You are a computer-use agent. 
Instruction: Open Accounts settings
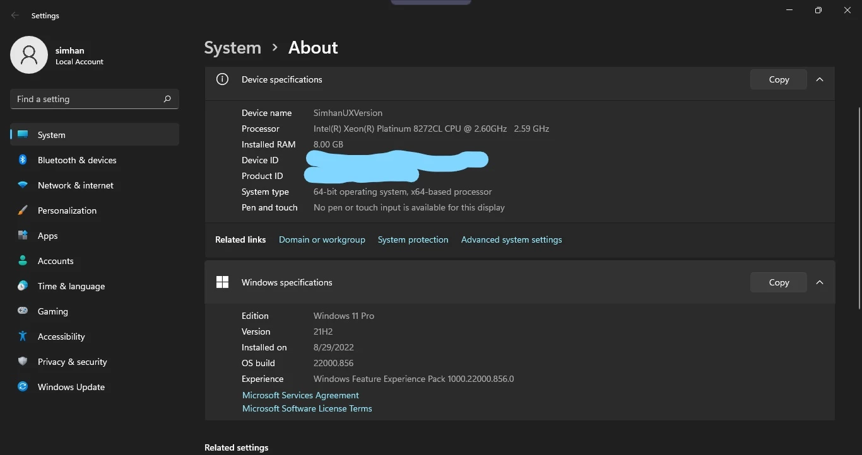click(95, 261)
